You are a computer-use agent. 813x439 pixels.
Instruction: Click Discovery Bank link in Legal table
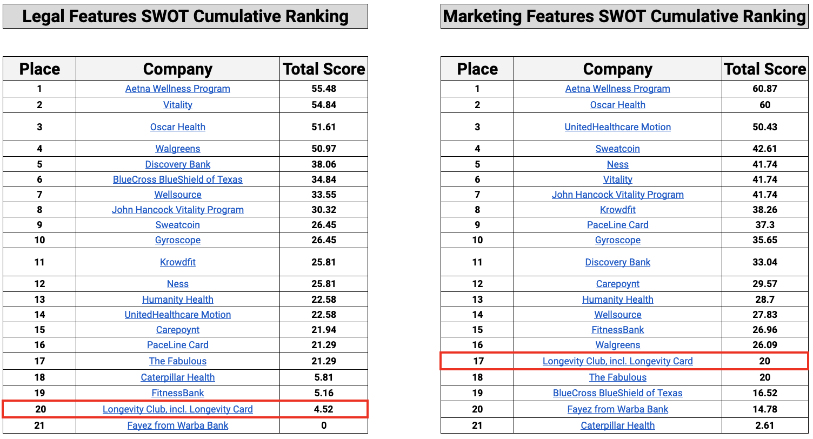coord(177,164)
